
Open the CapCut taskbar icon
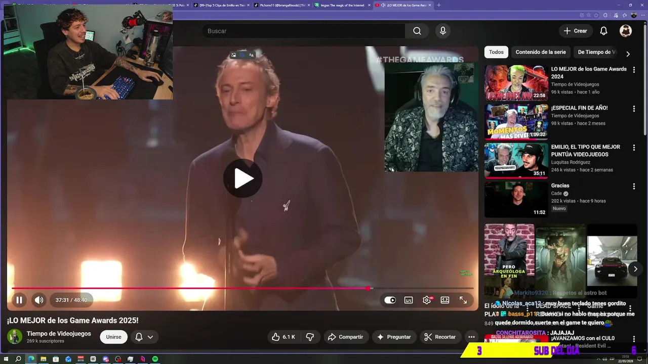pyautogui.click(x=93, y=359)
